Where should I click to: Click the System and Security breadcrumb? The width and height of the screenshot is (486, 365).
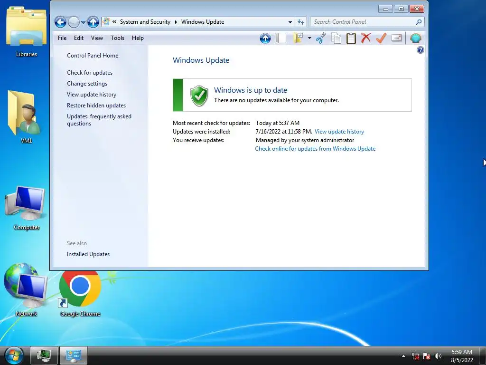(x=145, y=22)
